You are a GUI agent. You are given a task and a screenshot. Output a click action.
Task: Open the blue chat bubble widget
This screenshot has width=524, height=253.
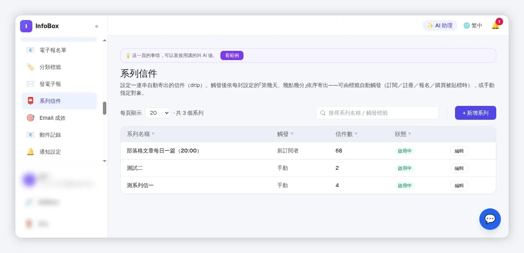[490, 219]
